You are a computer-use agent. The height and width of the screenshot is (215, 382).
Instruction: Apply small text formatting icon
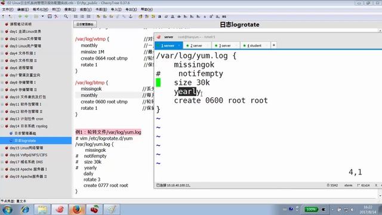[x=205, y=17]
